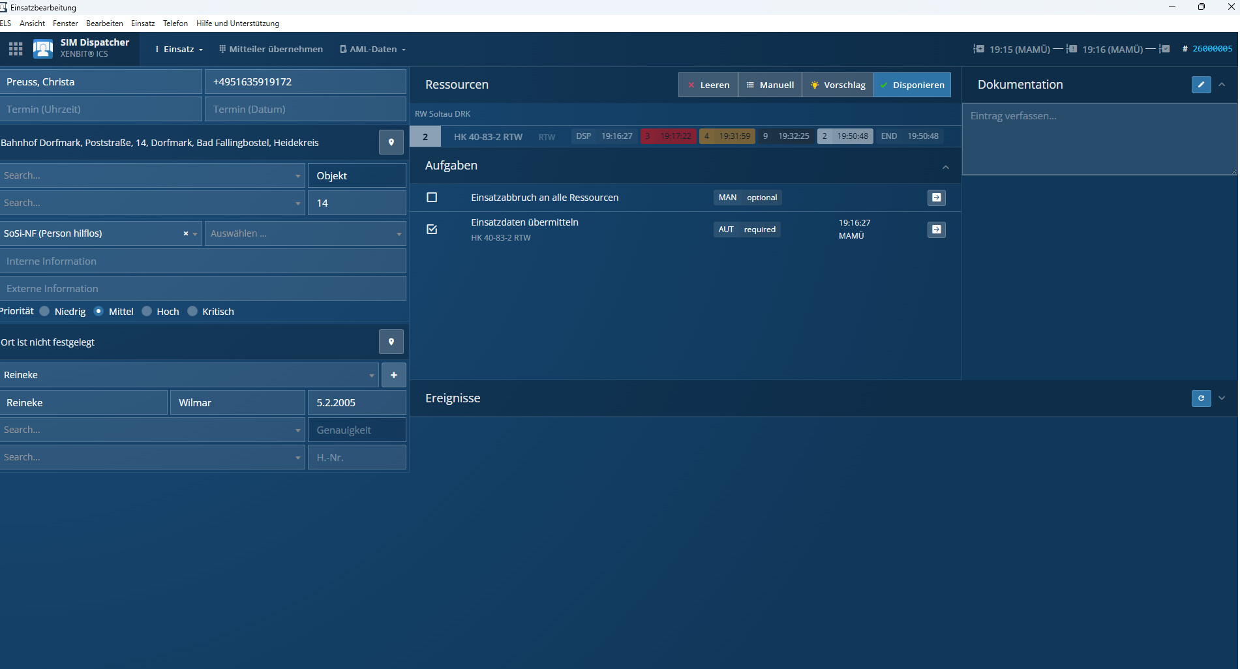Click map pin next to 'Ort ist nicht festgelegt'
Screen dimensions: 1240x669
pyautogui.click(x=391, y=342)
